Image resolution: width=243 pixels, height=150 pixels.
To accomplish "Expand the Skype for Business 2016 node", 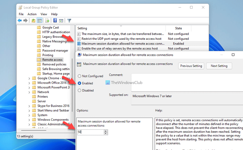I will click(29, 106).
